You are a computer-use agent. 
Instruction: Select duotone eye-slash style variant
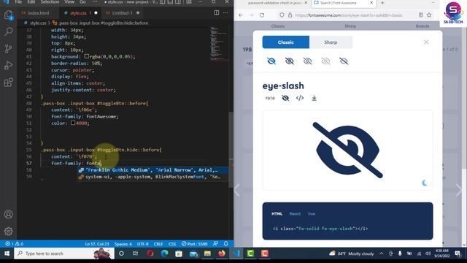pyautogui.click(x=344, y=61)
